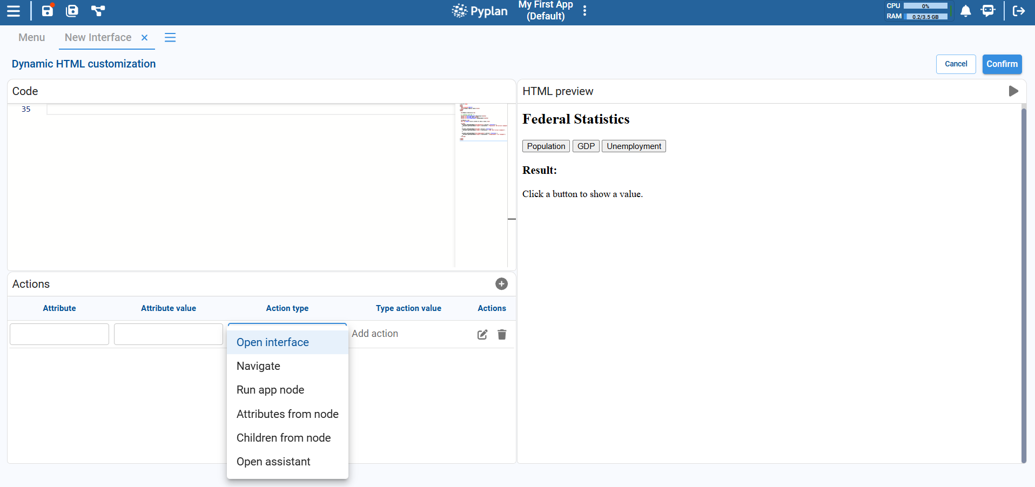1035x487 pixels.
Task: Click the save-as copy icon
Action: 72,11
